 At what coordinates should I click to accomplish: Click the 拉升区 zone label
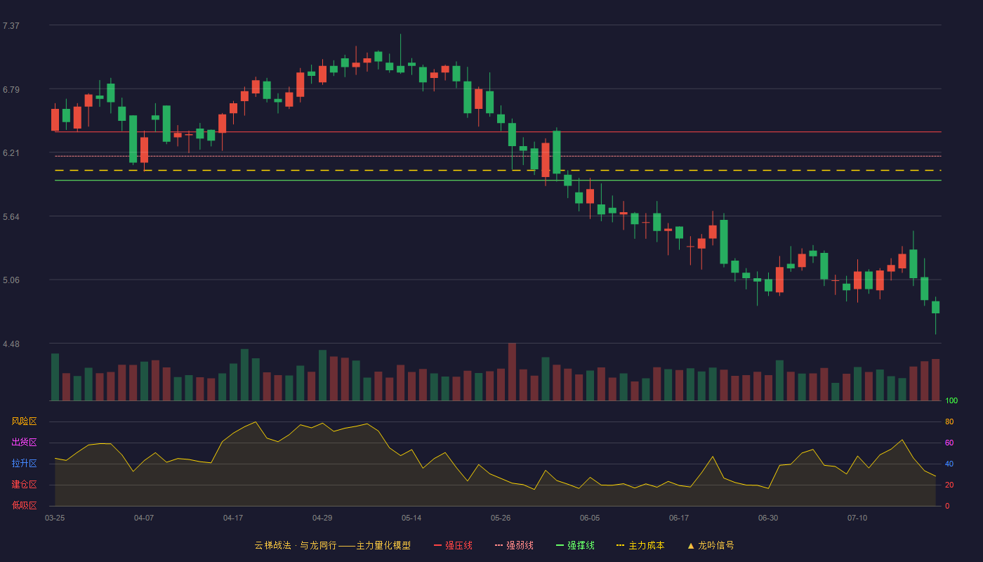pos(24,464)
